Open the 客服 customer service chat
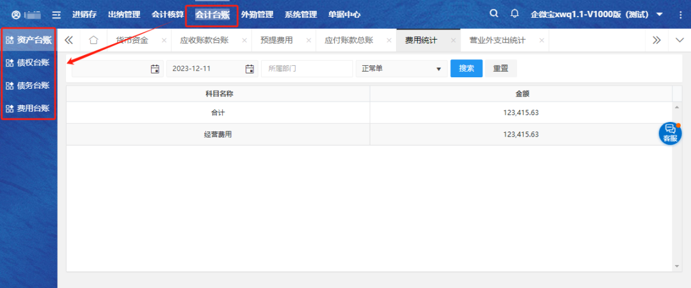Screen dimensions: 691x288 point(670,133)
